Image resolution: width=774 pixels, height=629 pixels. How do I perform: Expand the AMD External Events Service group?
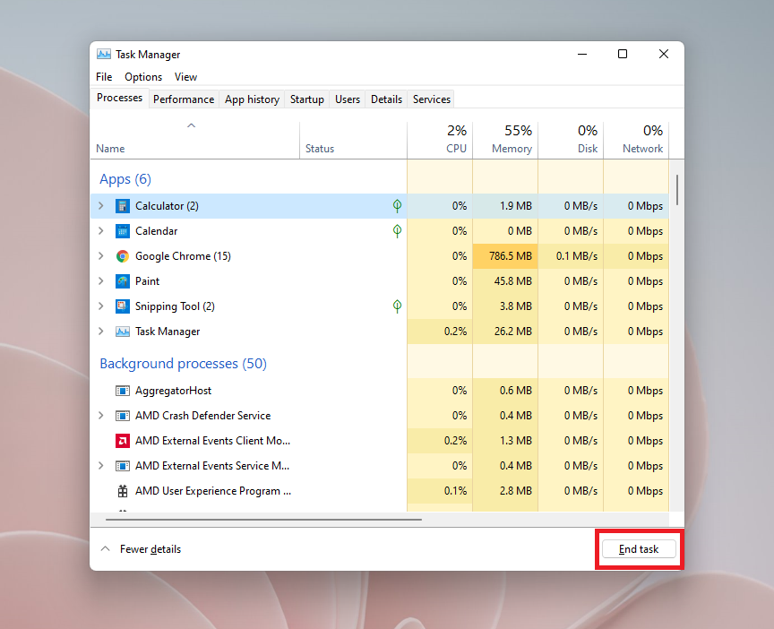pos(100,466)
